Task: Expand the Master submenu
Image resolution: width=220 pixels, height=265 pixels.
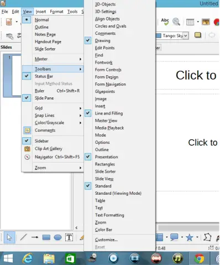Action: click(x=53, y=59)
